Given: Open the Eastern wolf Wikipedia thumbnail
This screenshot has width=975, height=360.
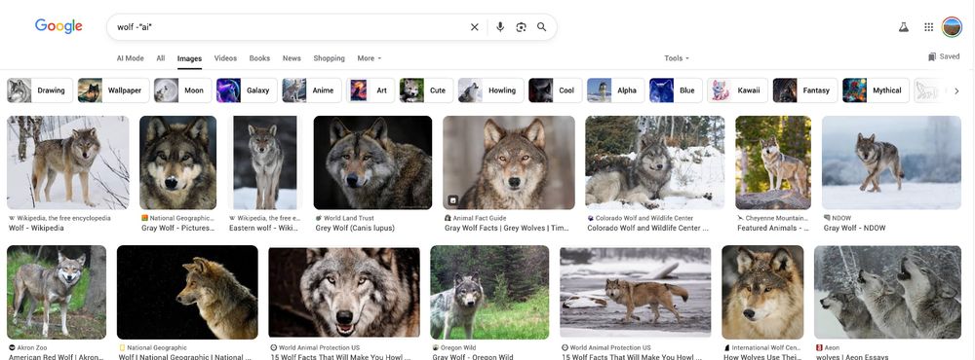Looking at the screenshot, I should tap(265, 162).
